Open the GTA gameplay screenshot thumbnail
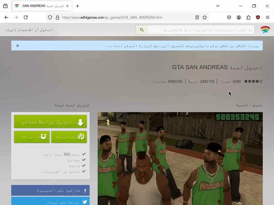The image size is (274, 205). point(180,159)
